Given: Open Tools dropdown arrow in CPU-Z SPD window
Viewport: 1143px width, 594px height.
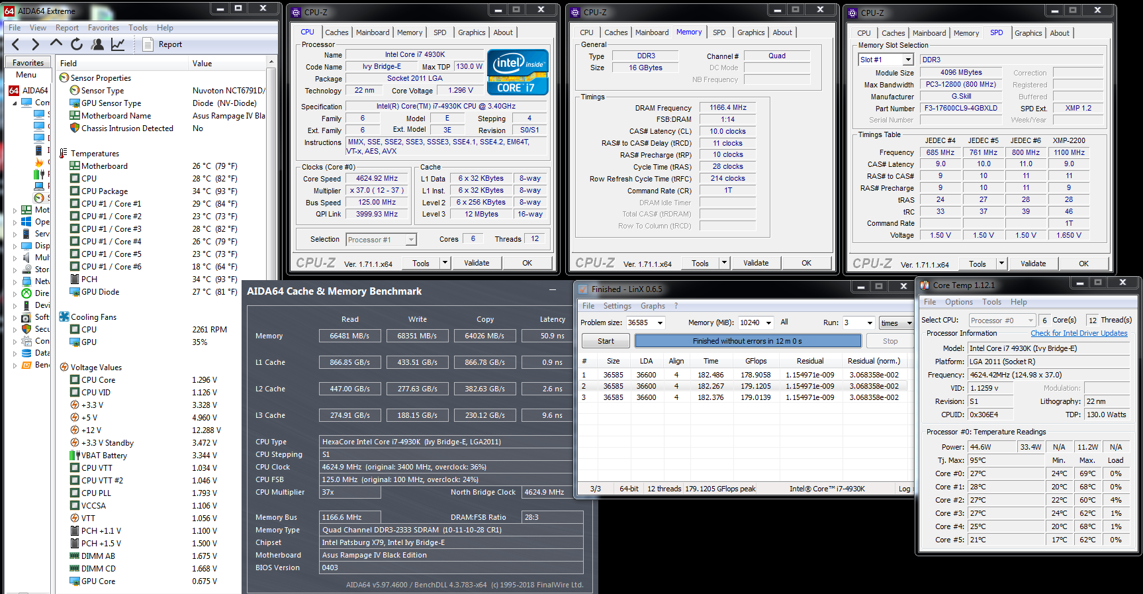Looking at the screenshot, I should click(x=1001, y=264).
